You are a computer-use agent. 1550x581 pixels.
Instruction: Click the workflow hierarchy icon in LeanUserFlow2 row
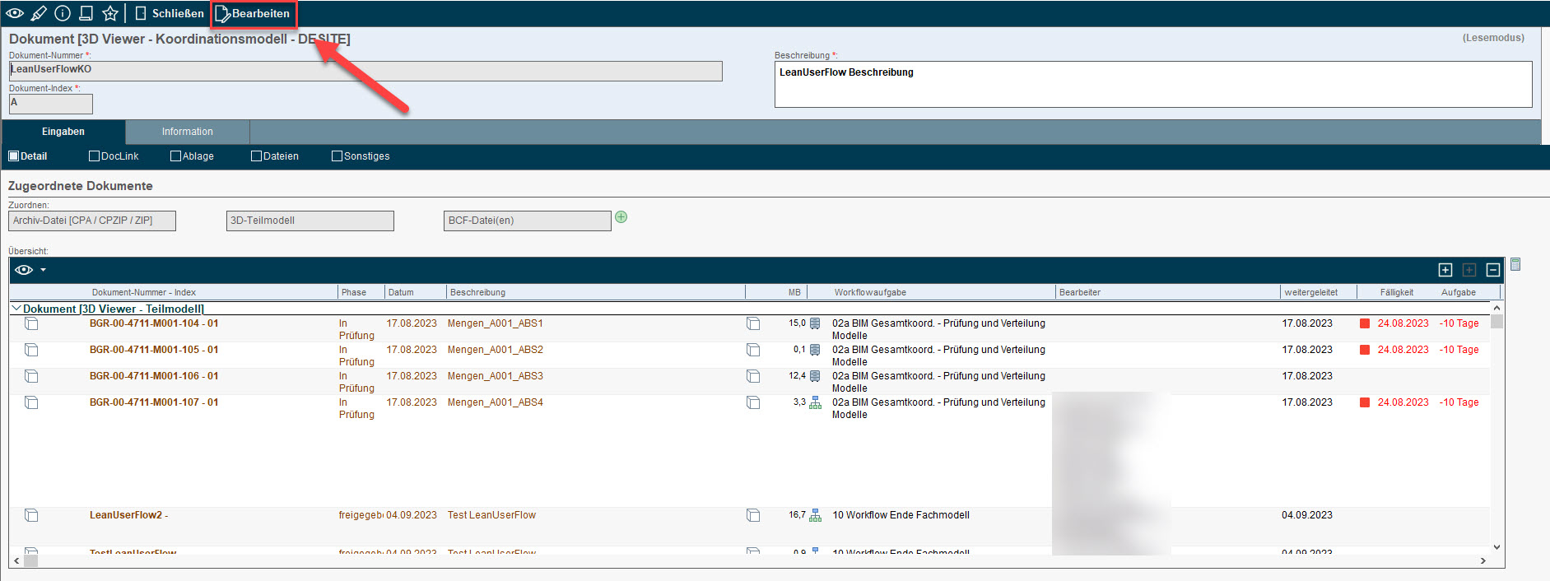point(815,515)
